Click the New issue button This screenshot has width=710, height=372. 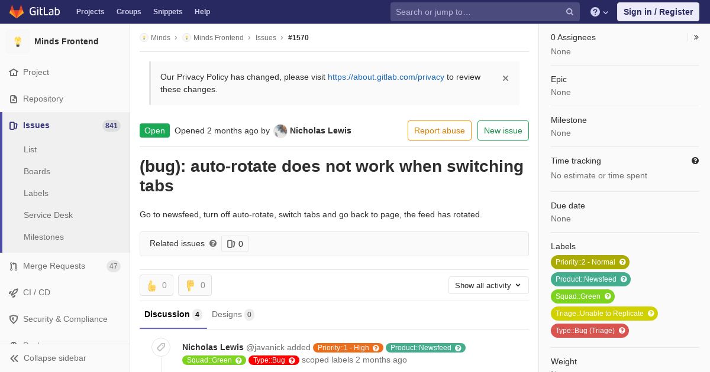coord(503,130)
